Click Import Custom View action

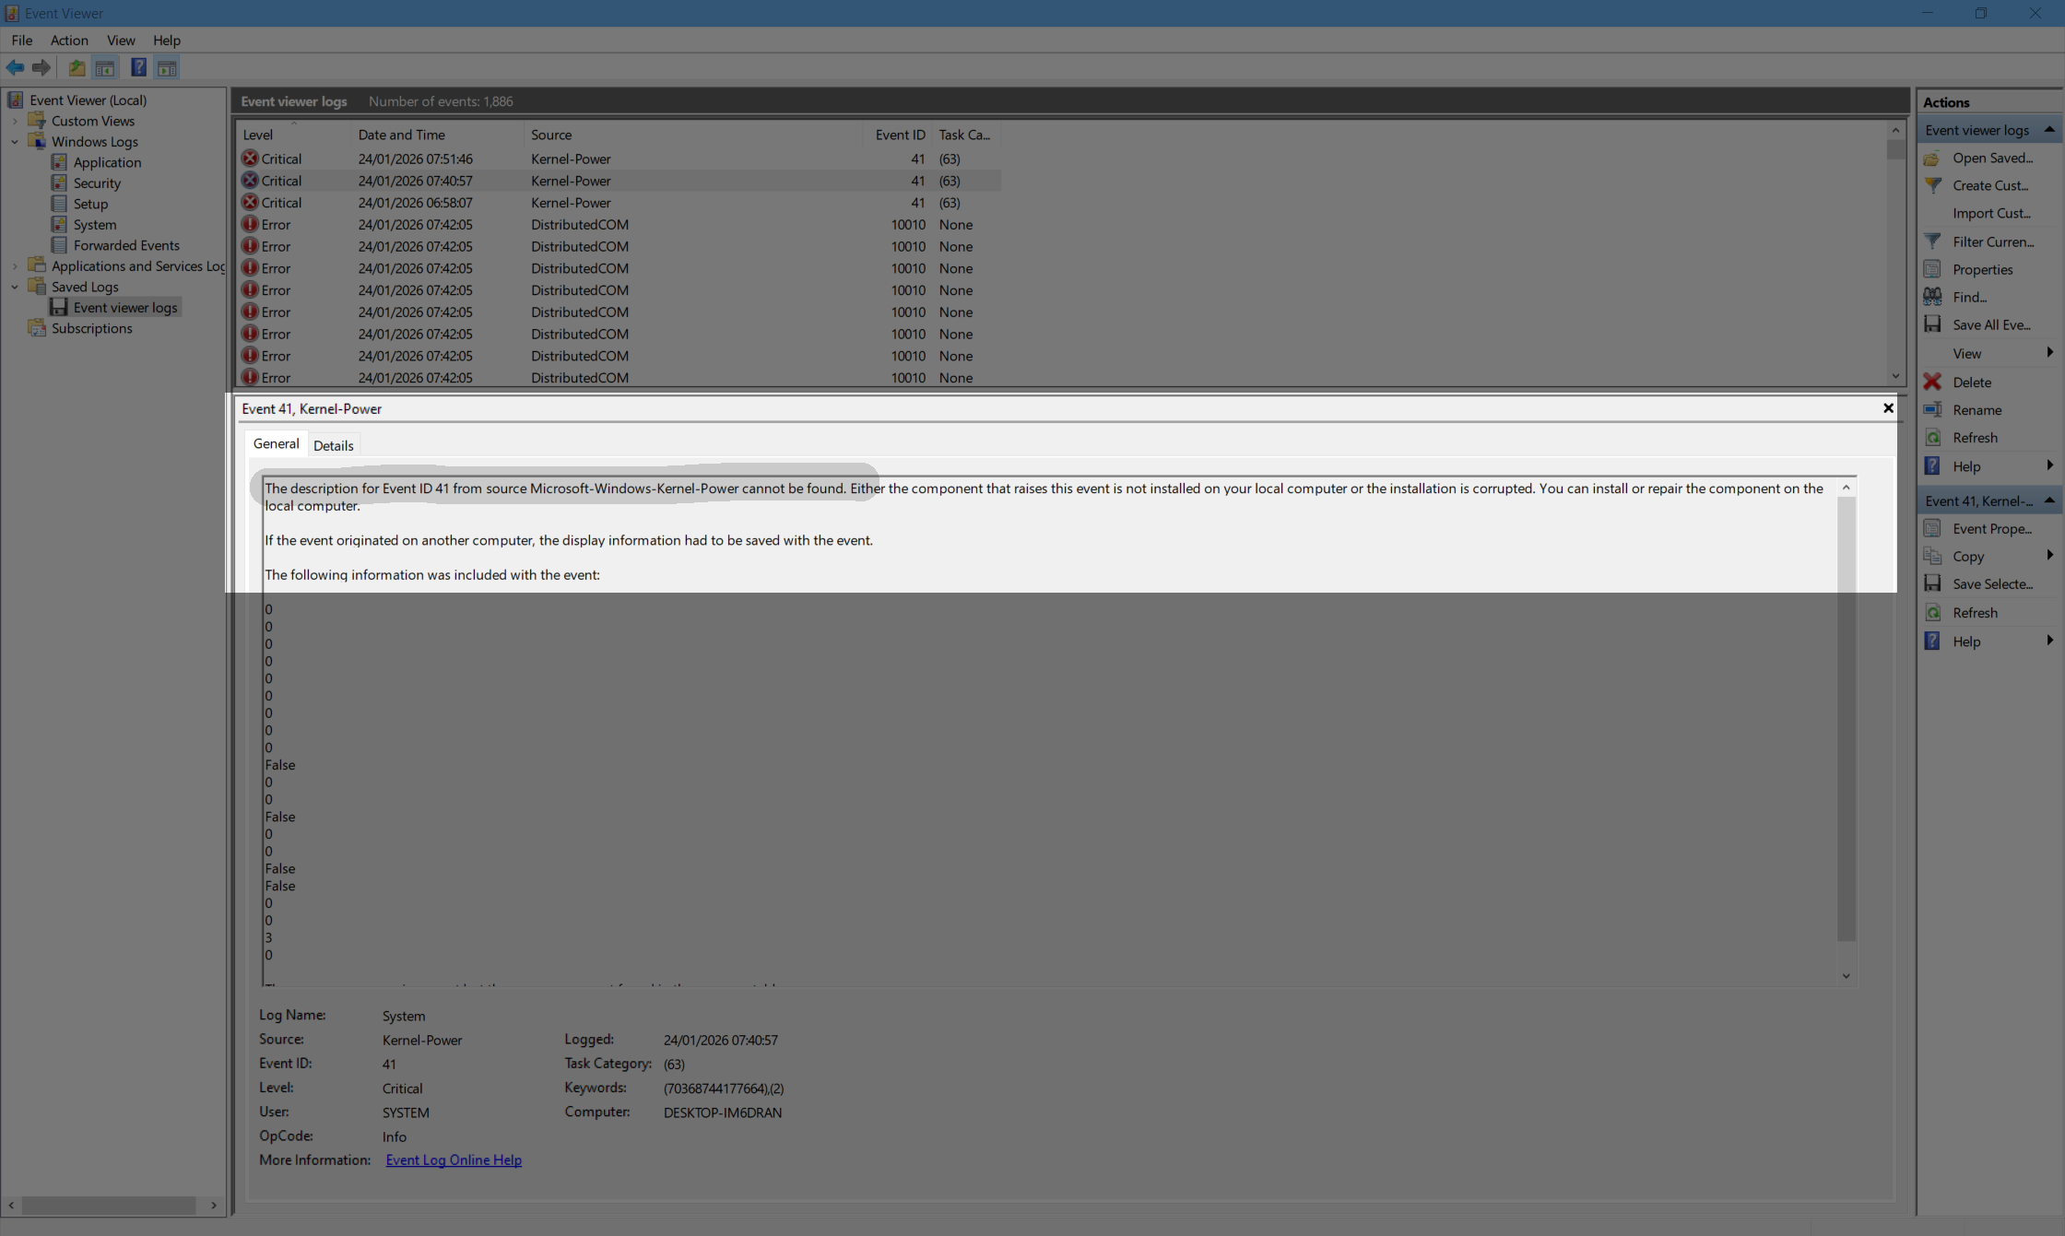point(1991,214)
